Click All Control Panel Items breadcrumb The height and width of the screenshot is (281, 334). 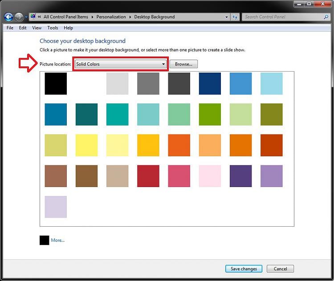[x=66, y=17]
